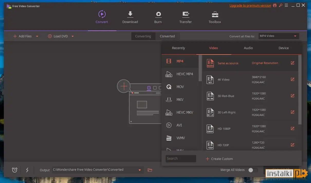
Task: Open the output folder icon
Action: [150, 170]
